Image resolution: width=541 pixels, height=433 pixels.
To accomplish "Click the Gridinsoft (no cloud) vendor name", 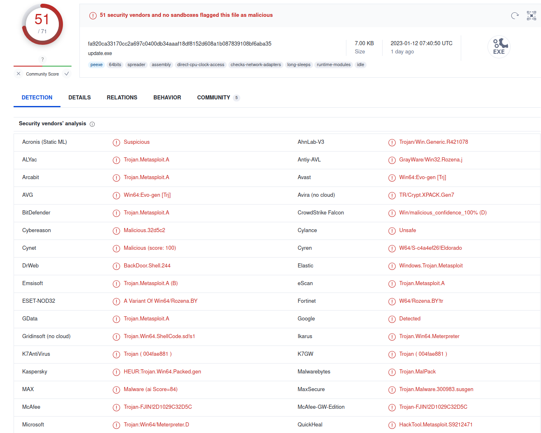I will [46, 336].
